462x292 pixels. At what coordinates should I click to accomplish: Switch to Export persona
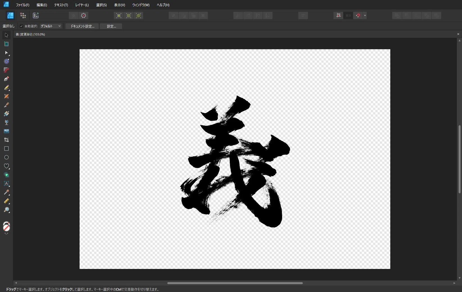[x=36, y=15]
